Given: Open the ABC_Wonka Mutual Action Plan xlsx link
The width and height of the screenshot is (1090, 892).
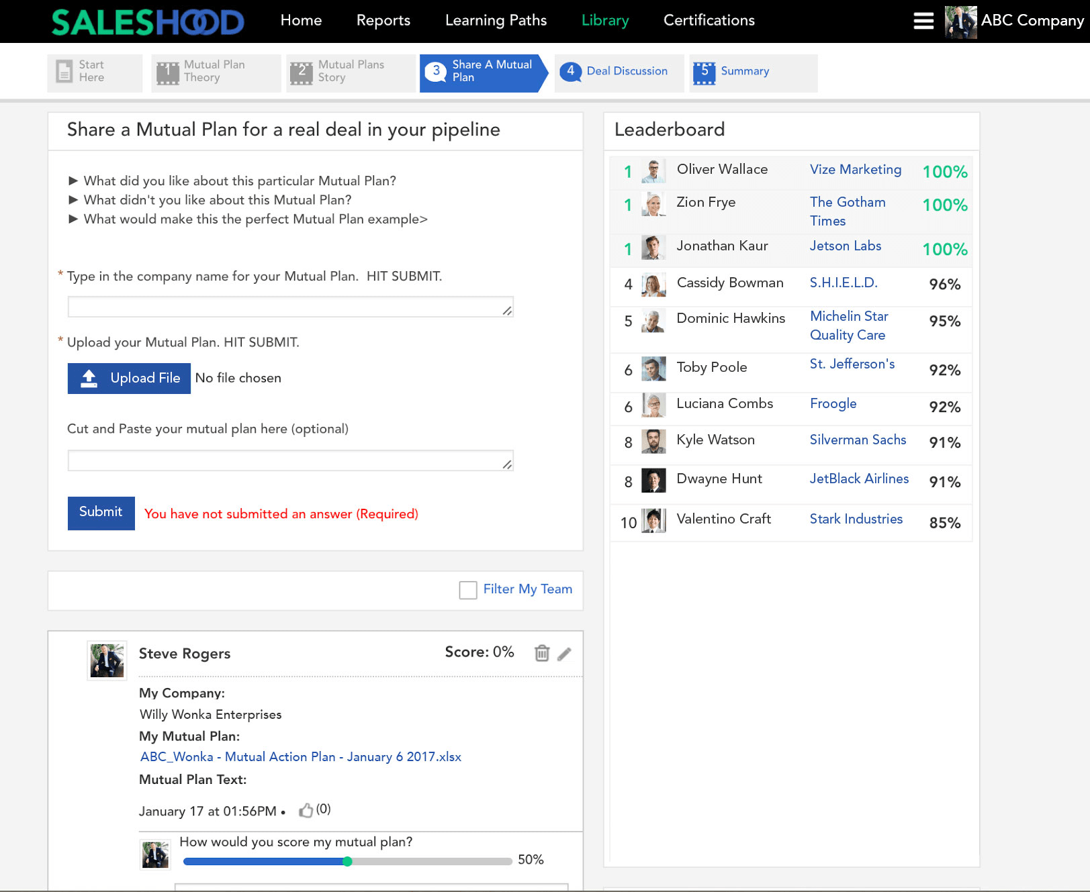Looking at the screenshot, I should point(301,757).
